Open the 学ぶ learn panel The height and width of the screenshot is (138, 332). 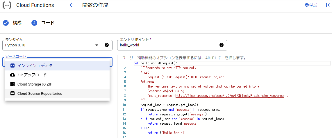pos(310,5)
